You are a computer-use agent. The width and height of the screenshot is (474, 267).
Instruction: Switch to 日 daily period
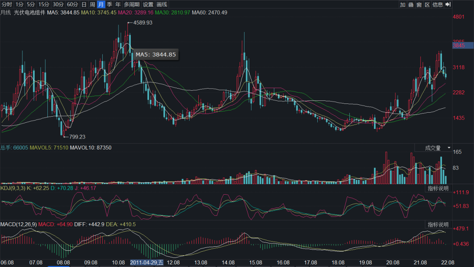(x=84, y=4)
